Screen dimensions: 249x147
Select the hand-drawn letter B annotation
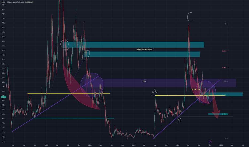coord(179,120)
